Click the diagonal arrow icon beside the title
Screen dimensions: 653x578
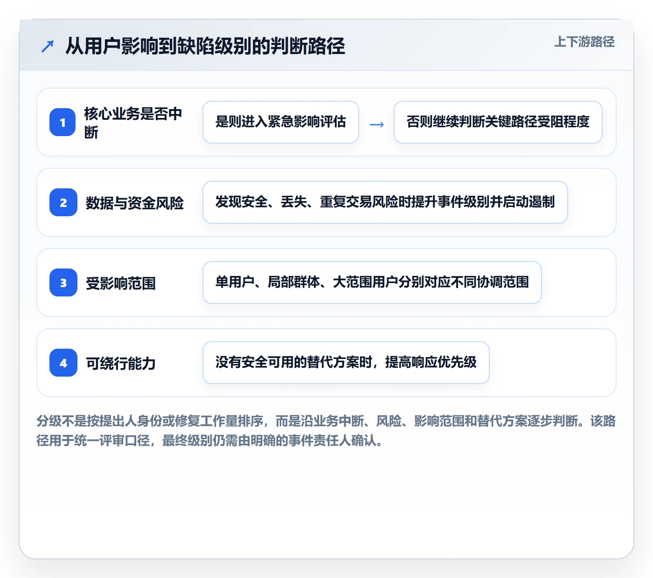point(48,46)
